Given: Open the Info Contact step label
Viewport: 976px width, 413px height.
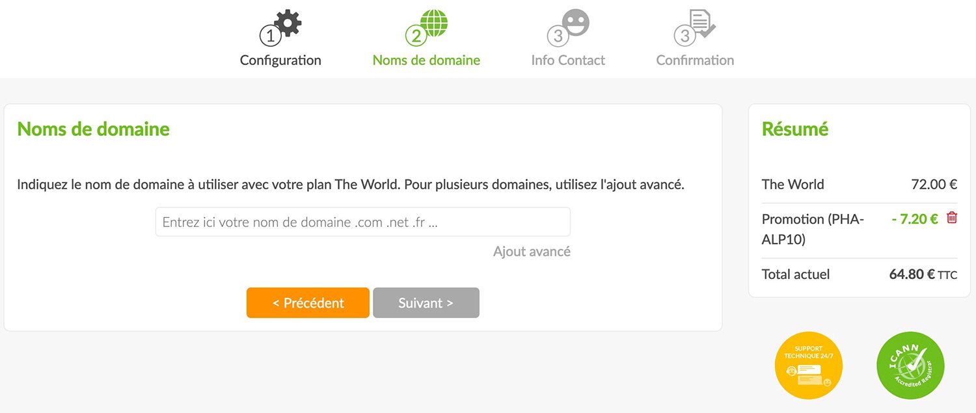Looking at the screenshot, I should tap(568, 60).
